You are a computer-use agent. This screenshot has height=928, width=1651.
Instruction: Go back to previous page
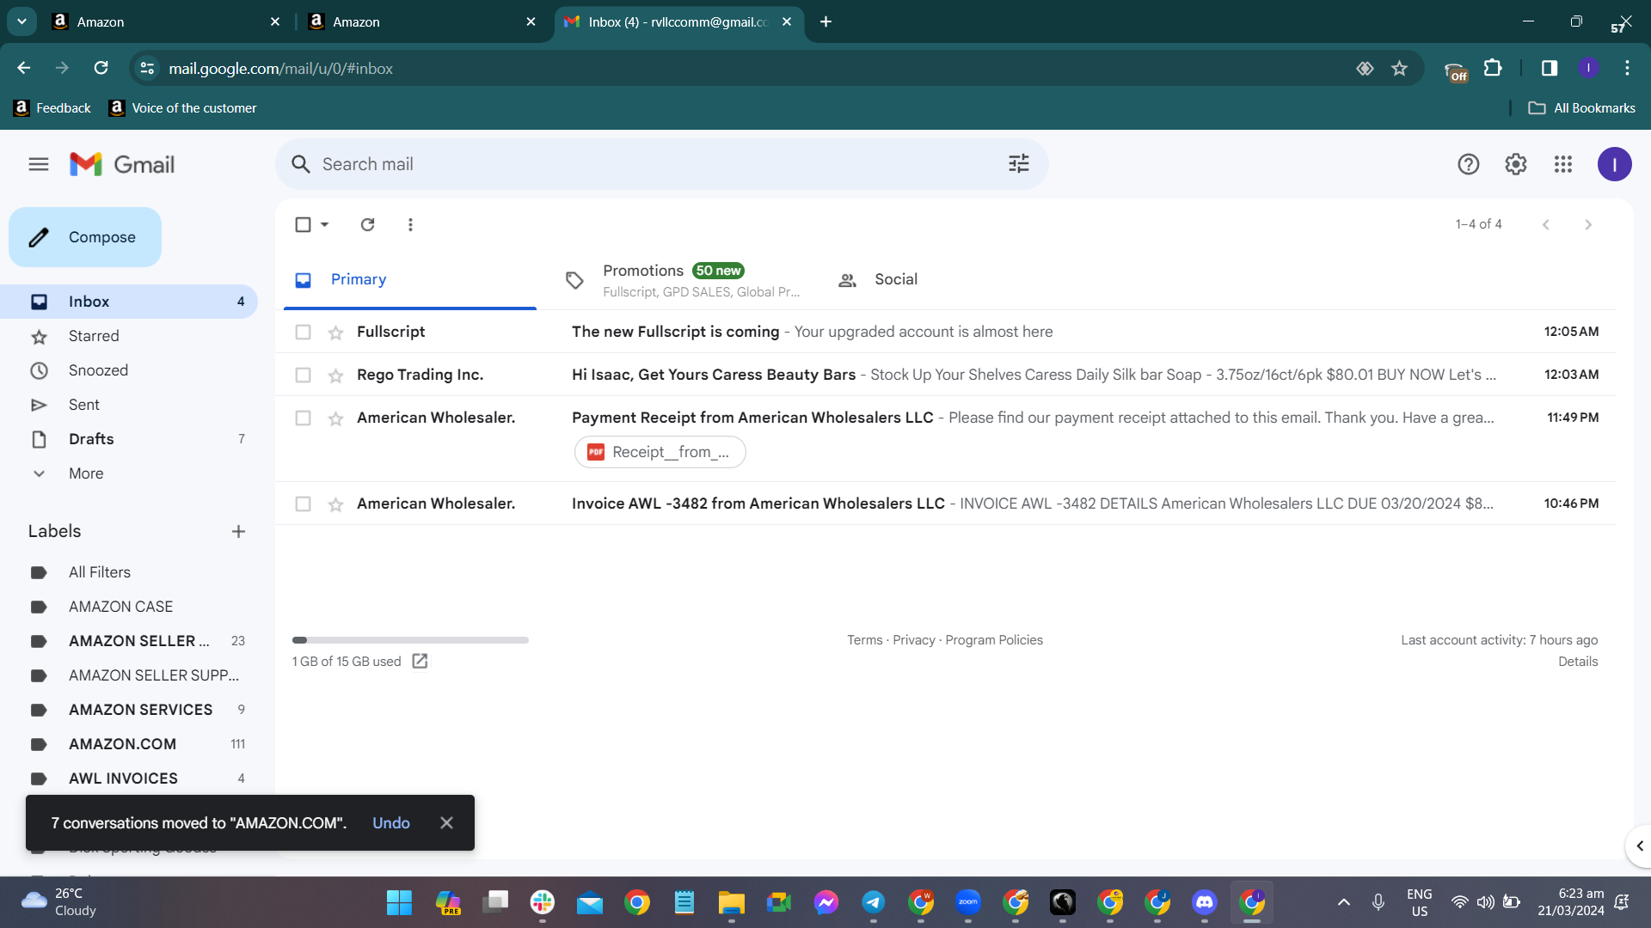coord(23,68)
